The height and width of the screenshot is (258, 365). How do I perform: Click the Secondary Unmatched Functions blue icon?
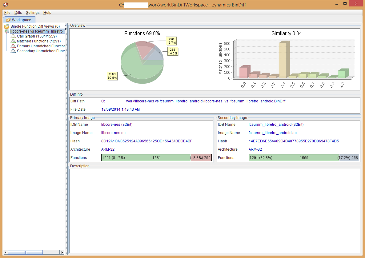point(13,51)
